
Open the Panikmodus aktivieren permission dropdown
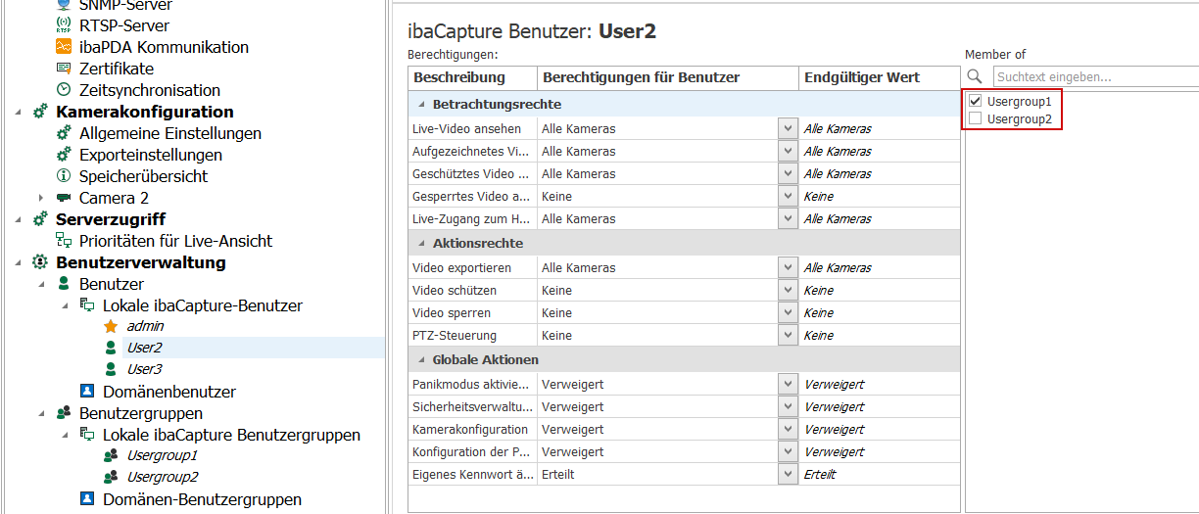pyautogui.click(x=789, y=384)
